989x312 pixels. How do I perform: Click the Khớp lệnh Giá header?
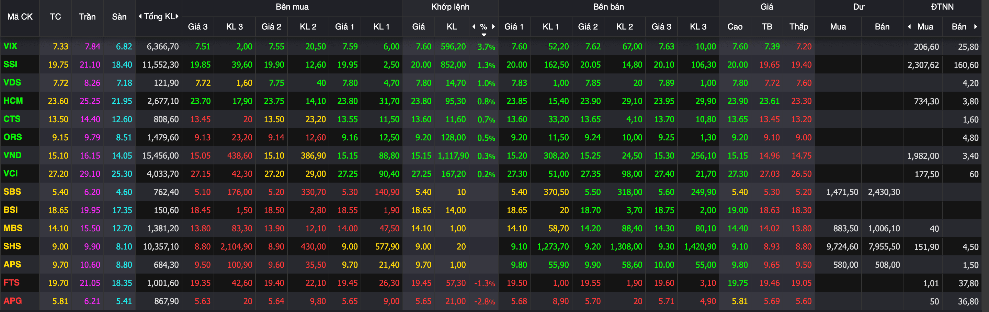click(419, 26)
